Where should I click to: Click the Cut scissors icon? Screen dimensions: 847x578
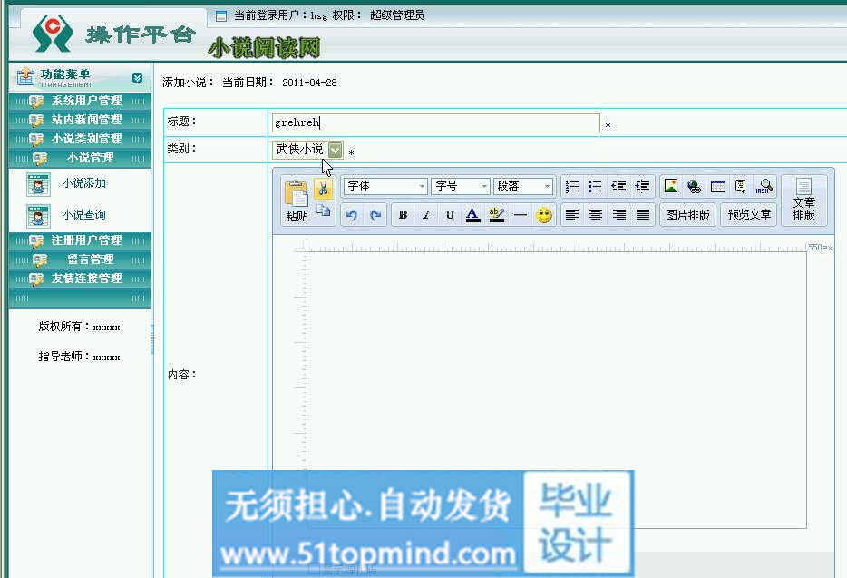(323, 190)
